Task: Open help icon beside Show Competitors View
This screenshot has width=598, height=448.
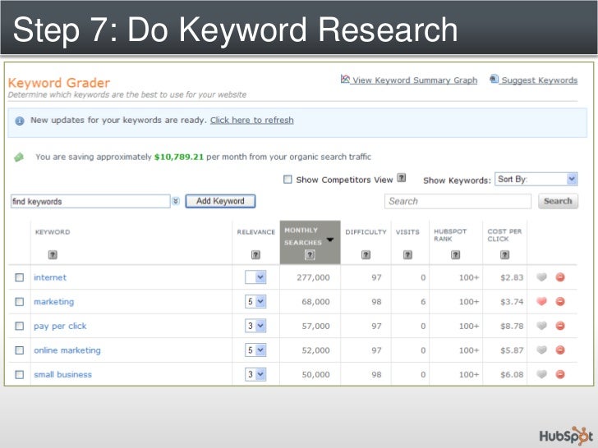Action: tap(401, 178)
